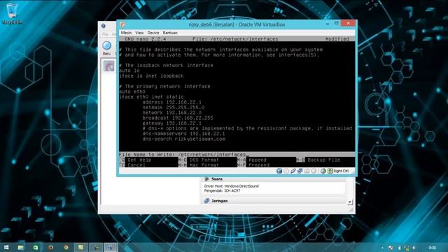Viewport: 448px width, 252px height.
Task: Open Firefox from the taskbar
Action: (51, 247)
